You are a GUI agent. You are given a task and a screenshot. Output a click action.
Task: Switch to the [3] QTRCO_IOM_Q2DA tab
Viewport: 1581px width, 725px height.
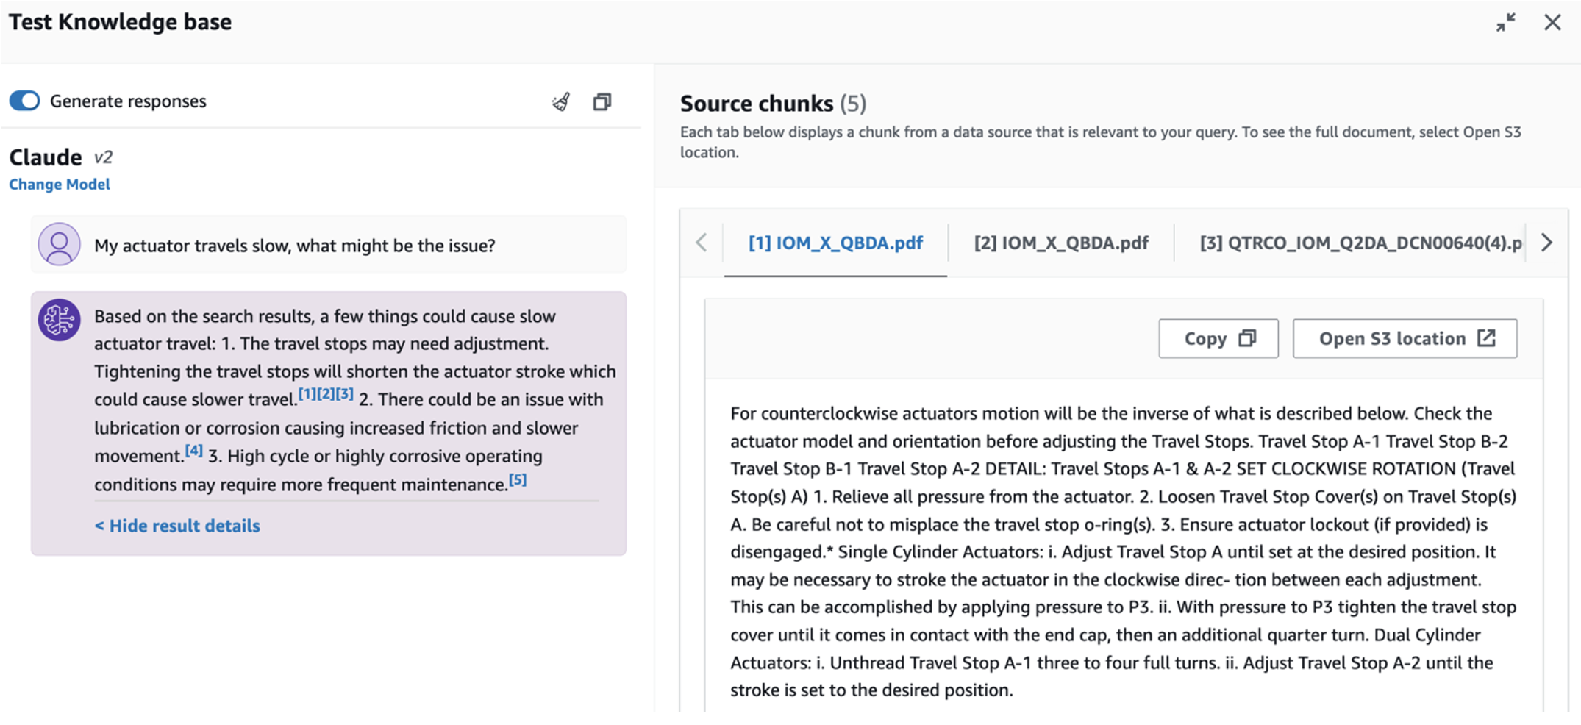1360,243
